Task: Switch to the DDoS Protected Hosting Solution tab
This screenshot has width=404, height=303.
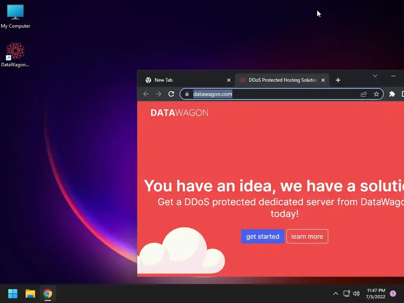Action: click(x=282, y=80)
